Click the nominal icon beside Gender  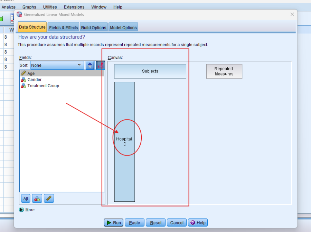point(23,80)
